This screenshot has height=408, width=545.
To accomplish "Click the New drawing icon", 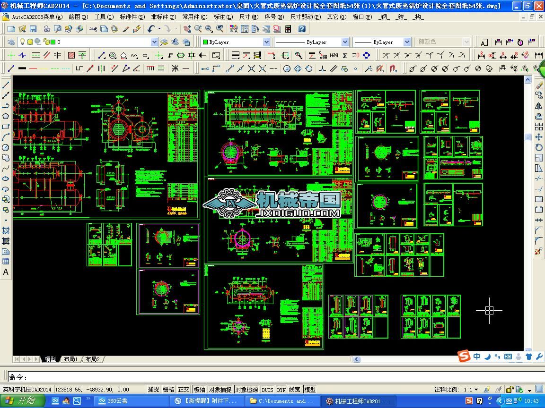I will click(x=11, y=29).
